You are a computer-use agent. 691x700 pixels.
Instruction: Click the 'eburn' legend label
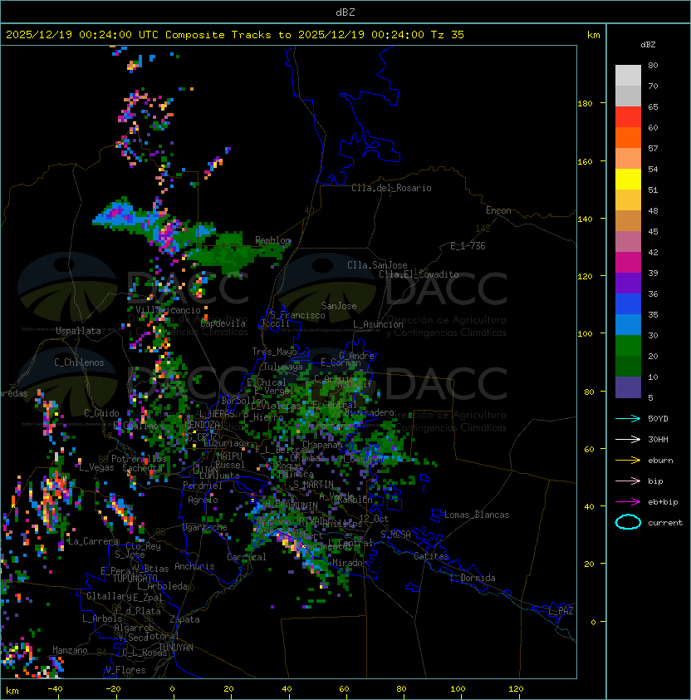tap(660, 461)
